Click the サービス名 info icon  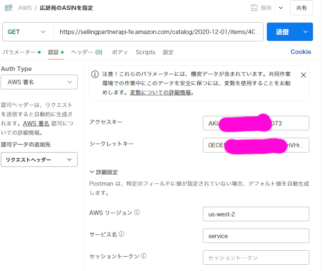coord(122,234)
